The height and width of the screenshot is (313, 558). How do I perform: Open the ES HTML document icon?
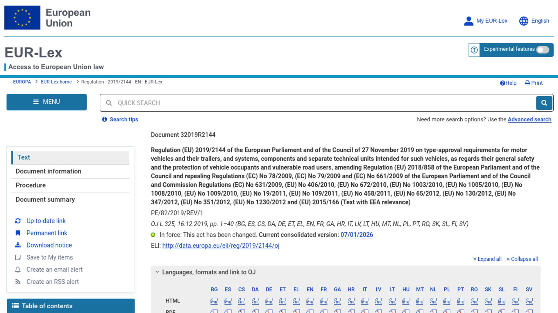[x=228, y=301]
